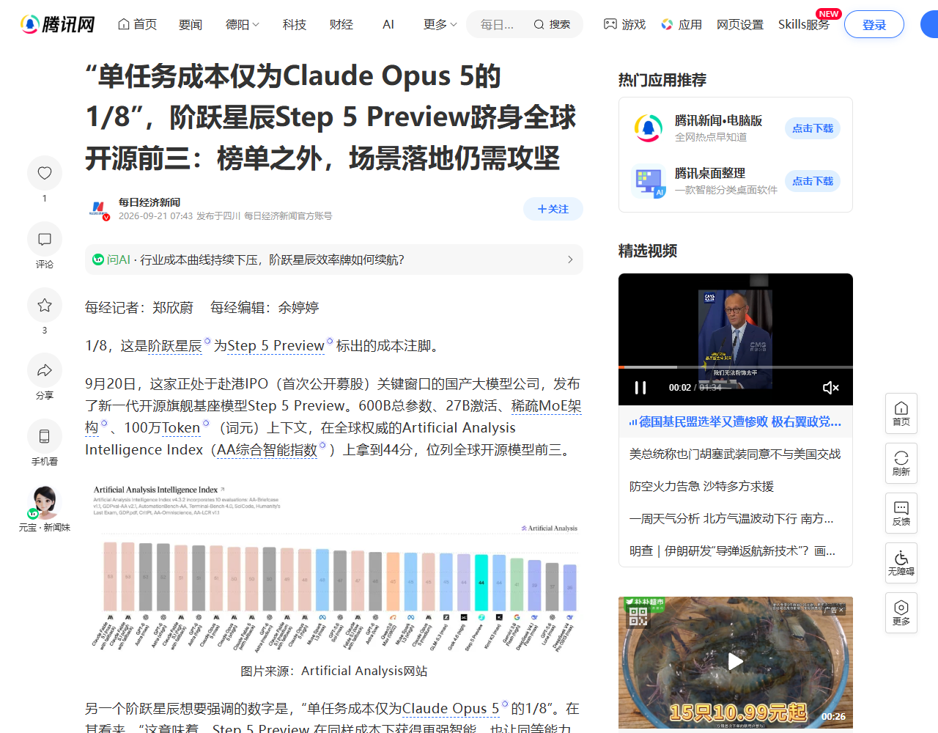This screenshot has height=733, width=938.
Task: Share the article via 分享 icon
Action: 45,370
